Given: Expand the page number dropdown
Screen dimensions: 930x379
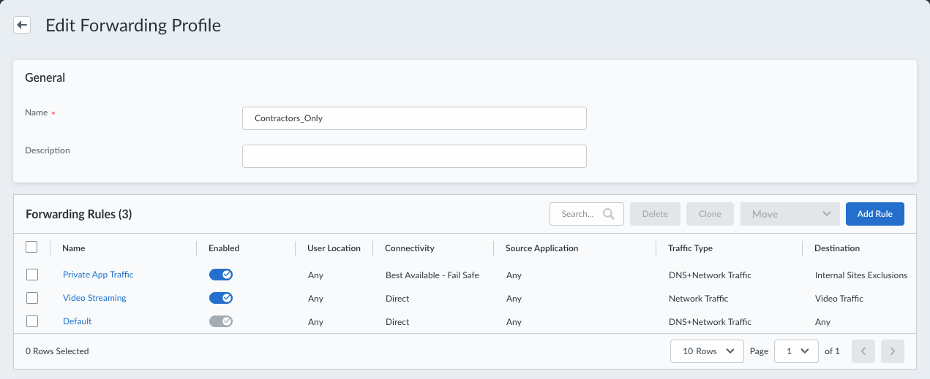Looking at the screenshot, I should click(x=796, y=351).
